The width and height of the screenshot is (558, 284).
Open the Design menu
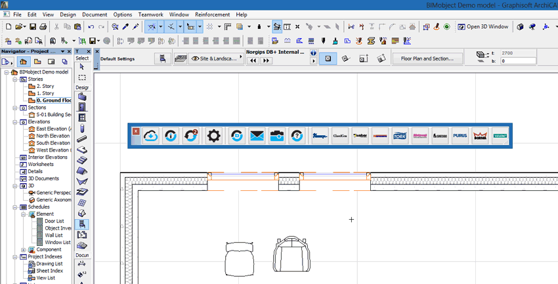click(x=68, y=14)
